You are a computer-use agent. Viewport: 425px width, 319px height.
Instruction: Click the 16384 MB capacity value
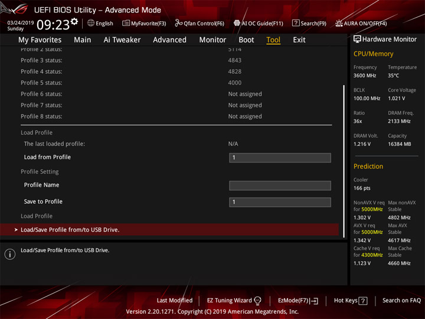coord(400,144)
